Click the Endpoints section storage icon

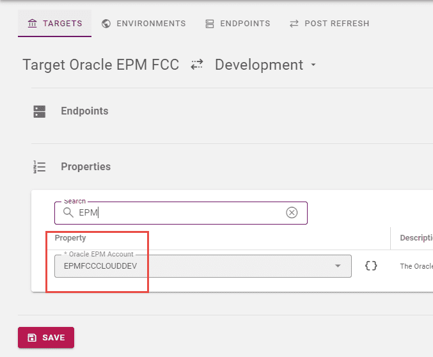40,111
